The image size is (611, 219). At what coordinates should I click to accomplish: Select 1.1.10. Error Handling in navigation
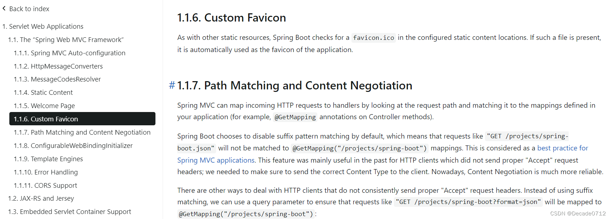click(46, 172)
